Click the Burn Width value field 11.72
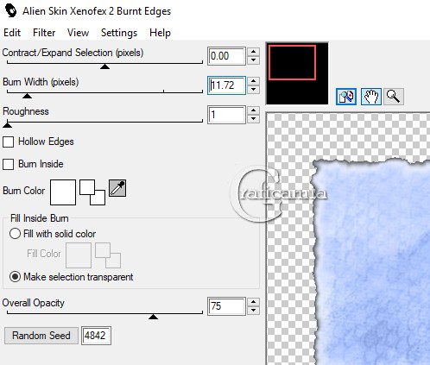The height and width of the screenshot is (365, 430). click(x=226, y=85)
